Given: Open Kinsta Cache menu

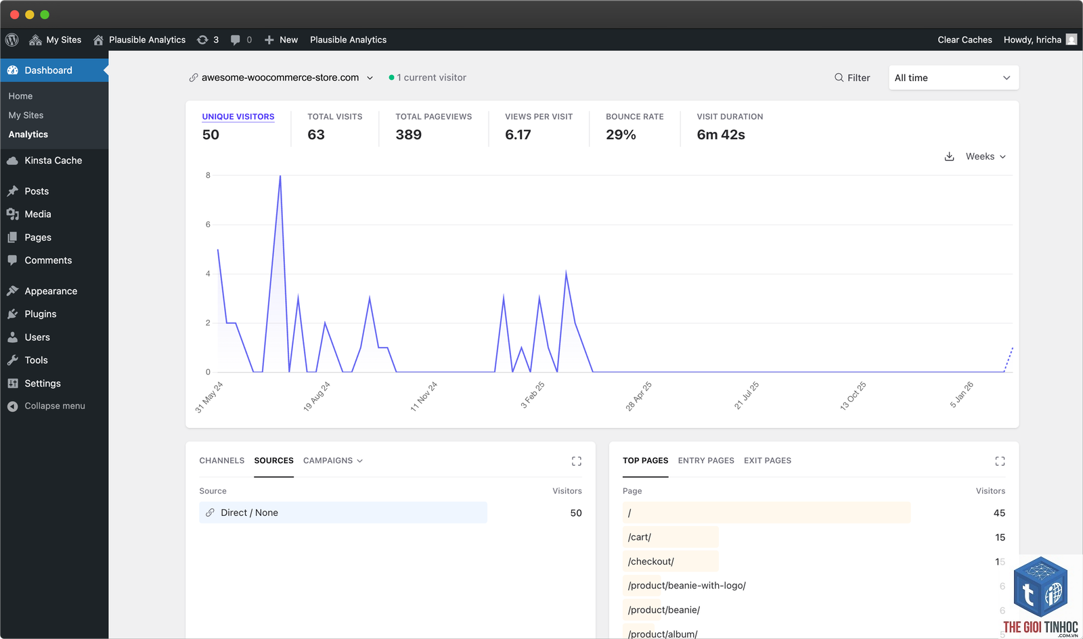Looking at the screenshot, I should click(x=54, y=160).
